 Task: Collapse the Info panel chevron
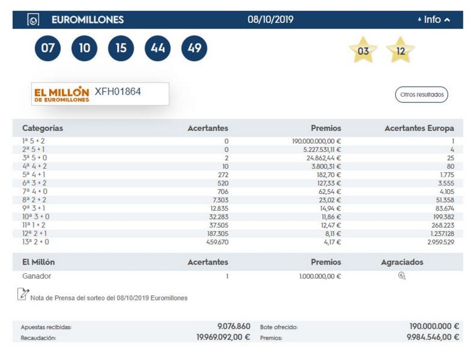pyautogui.click(x=447, y=20)
